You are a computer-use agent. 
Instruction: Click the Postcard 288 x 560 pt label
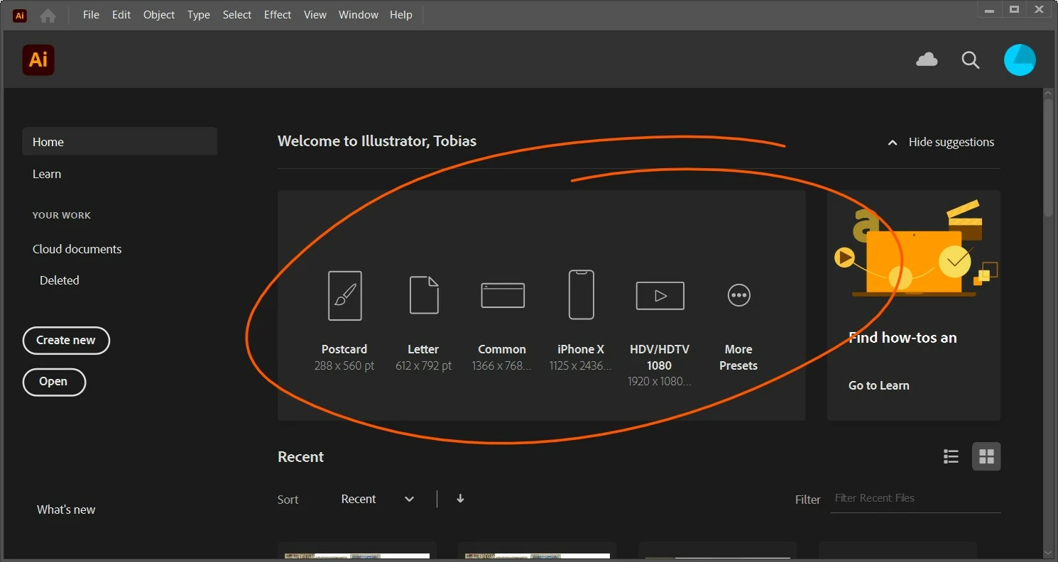point(344,358)
